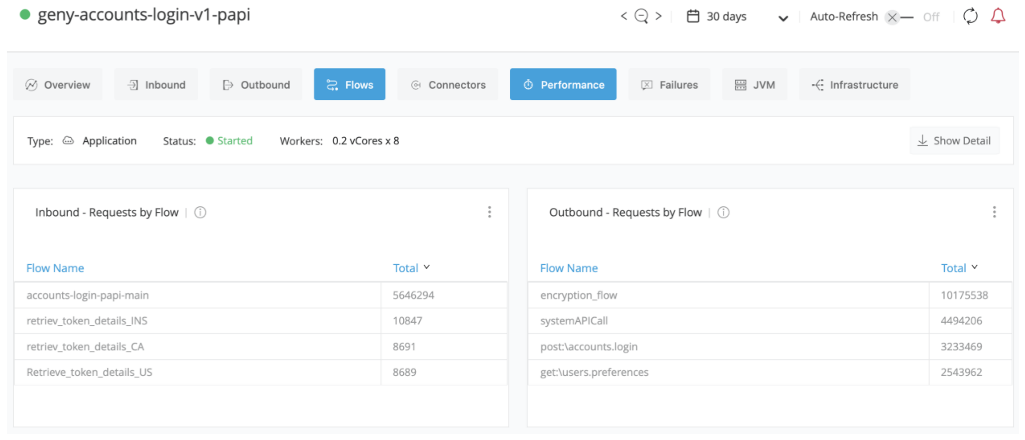Select the Performance tab
The width and height of the screenshot is (1025, 440).
[x=563, y=84]
